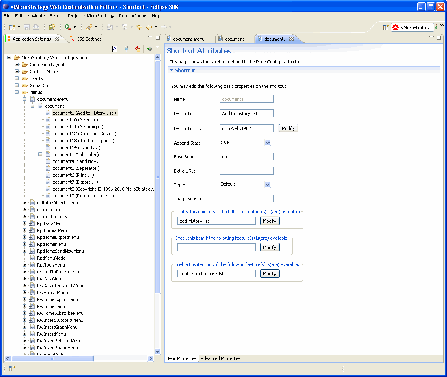Collapse MicroStrategy Web Configuration root node
The image size is (447, 377).
pyautogui.click(x=9, y=57)
